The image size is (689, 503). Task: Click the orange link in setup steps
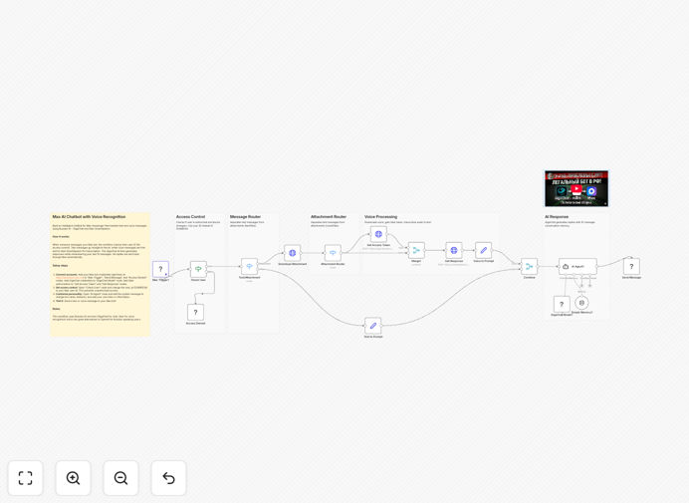69,278
